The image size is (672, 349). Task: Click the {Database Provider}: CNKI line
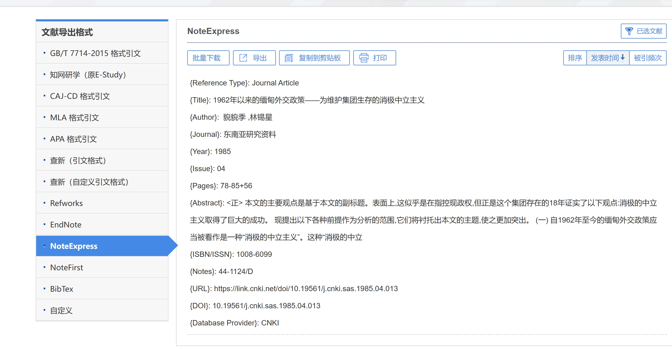234,323
